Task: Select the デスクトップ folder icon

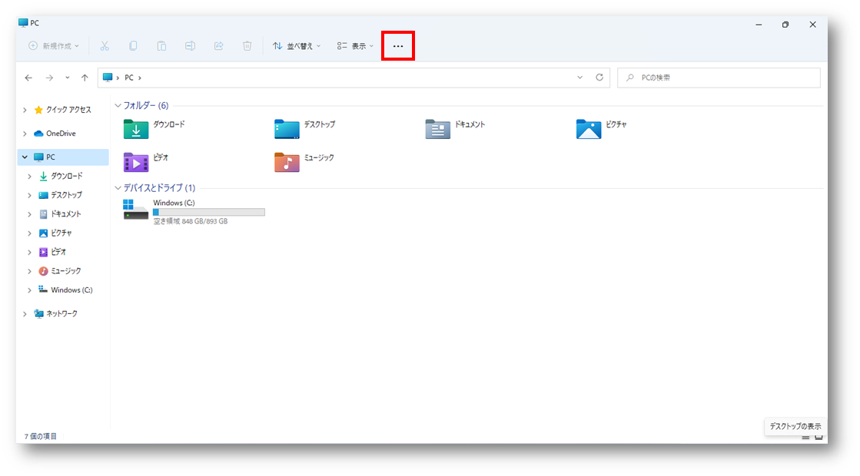Action: click(x=287, y=129)
